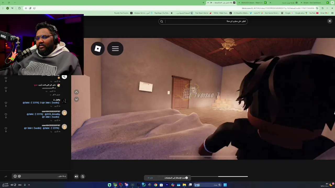Open last user4843555309187 avatar
The image size is (335, 188).
pyautogui.click(x=64, y=127)
